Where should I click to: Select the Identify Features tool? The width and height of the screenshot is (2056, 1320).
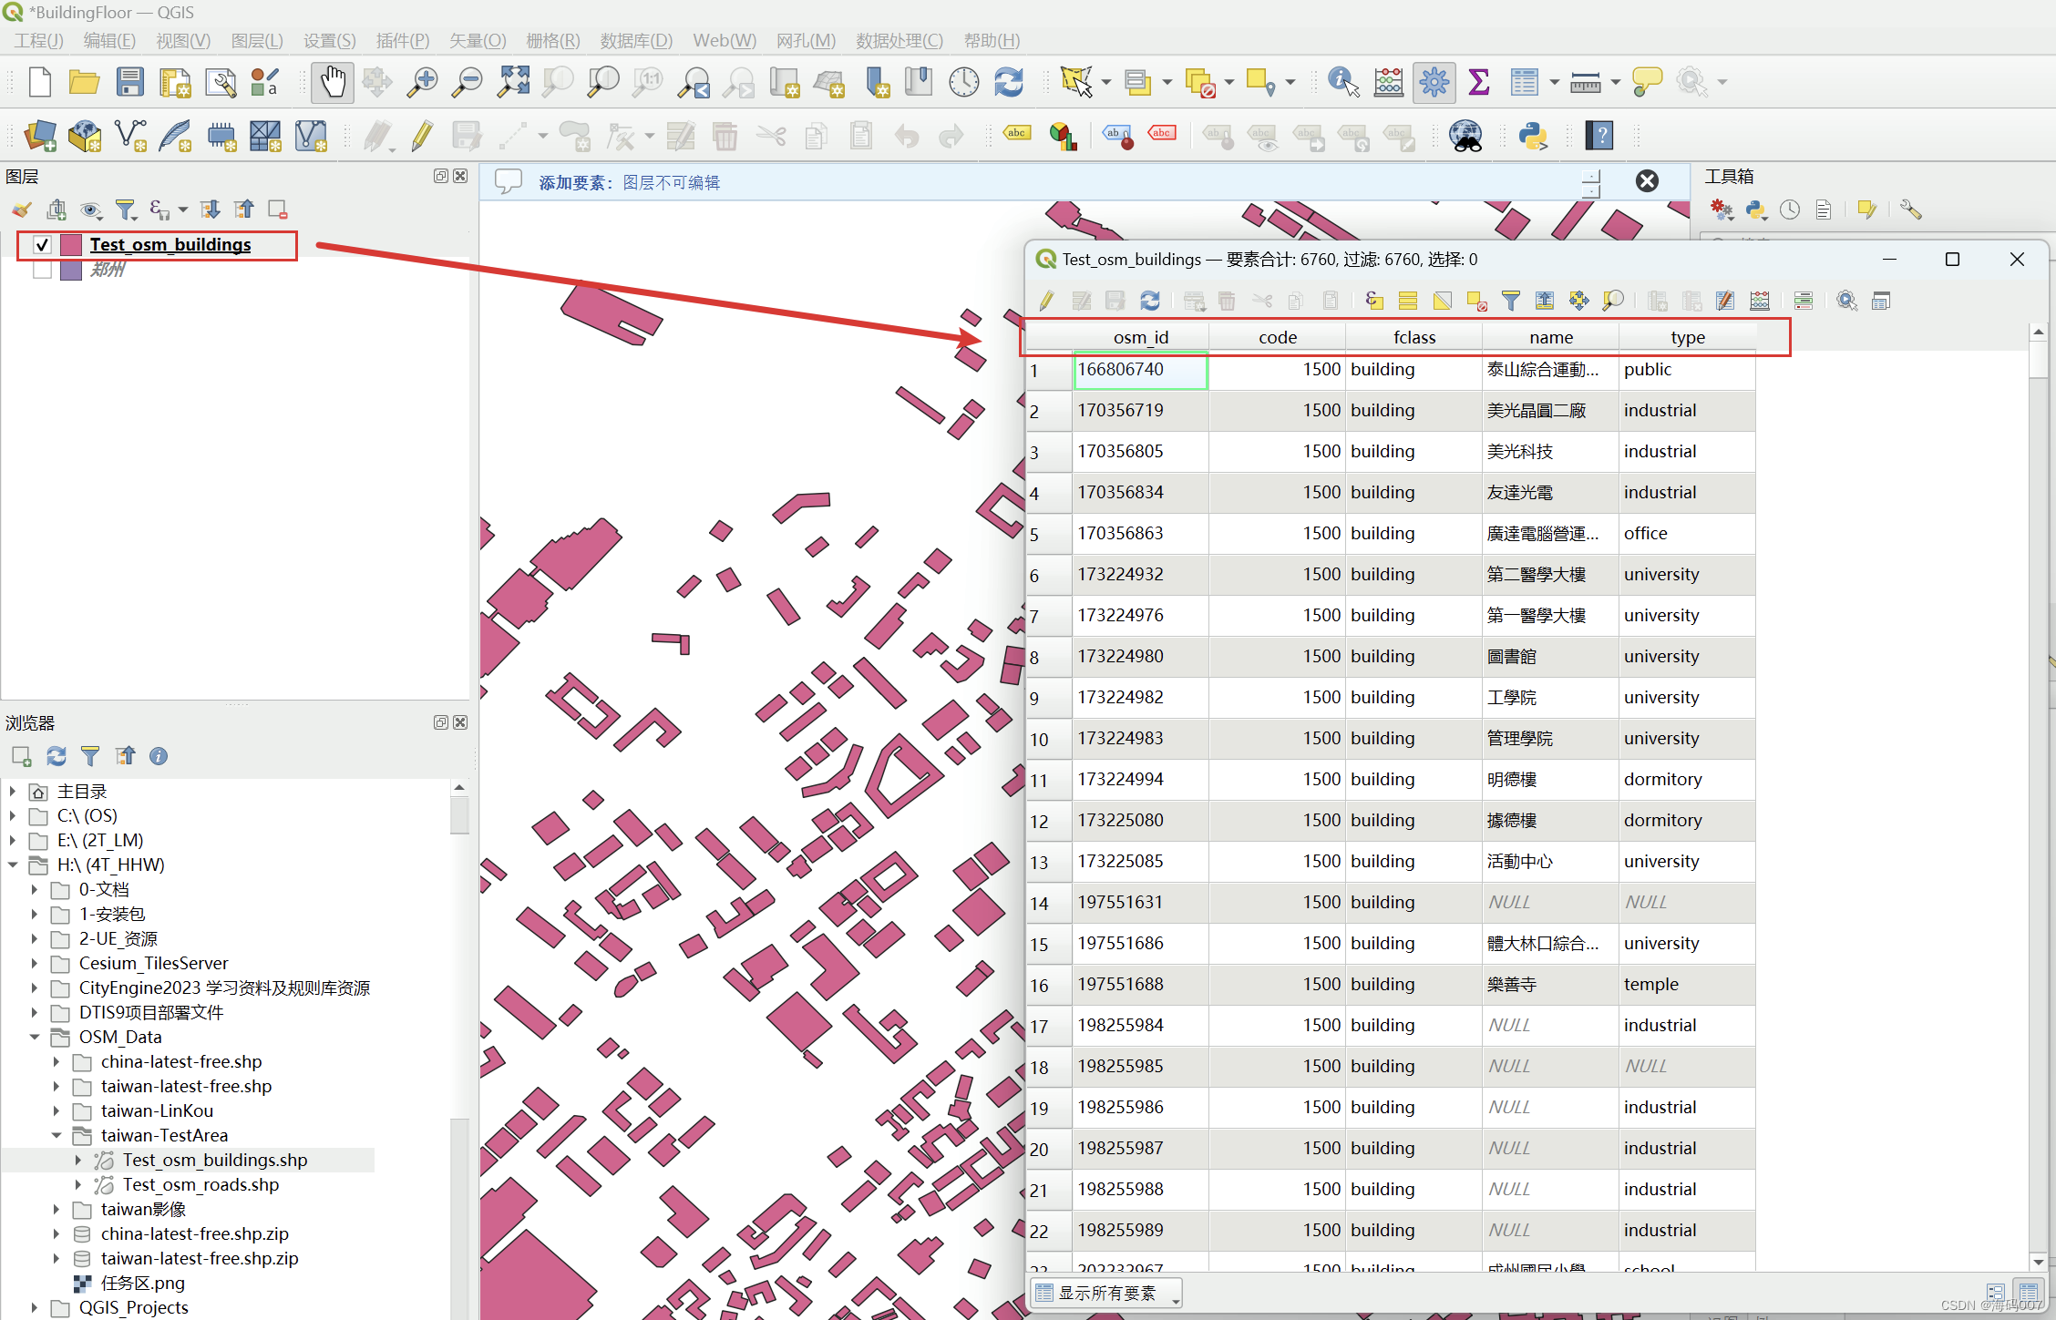tap(1343, 83)
